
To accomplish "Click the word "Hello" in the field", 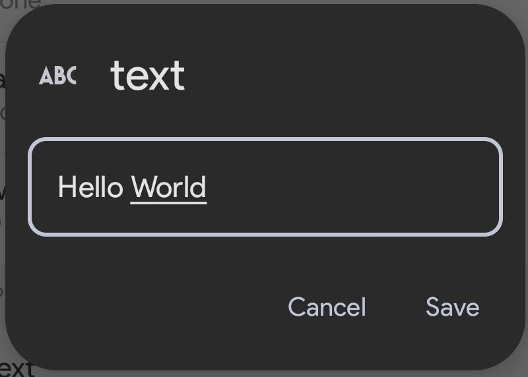I will (x=90, y=188).
